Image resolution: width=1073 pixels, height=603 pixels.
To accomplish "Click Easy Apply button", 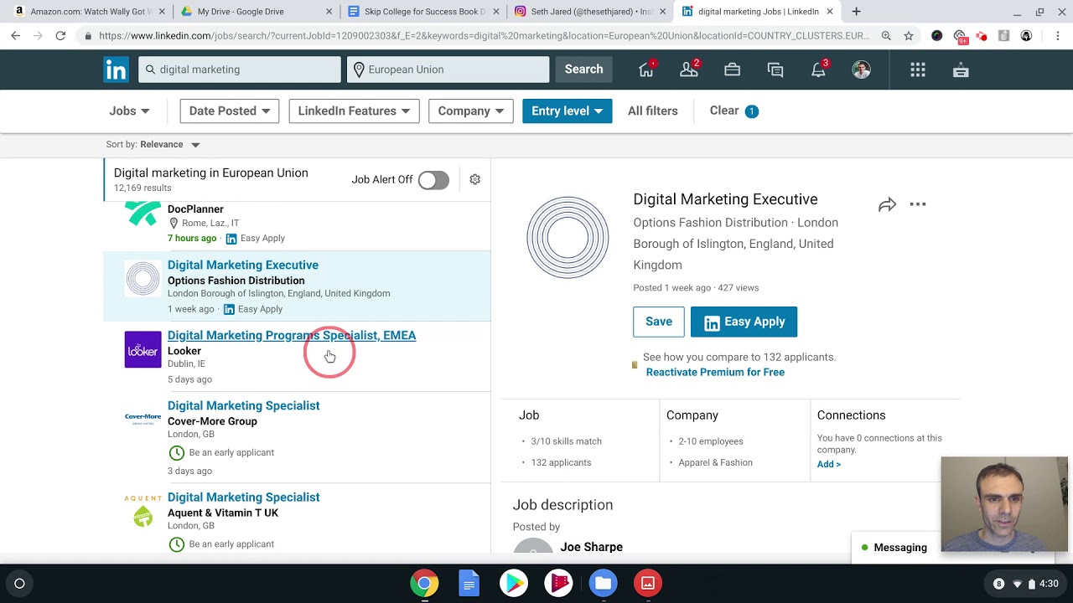I will pyautogui.click(x=744, y=322).
